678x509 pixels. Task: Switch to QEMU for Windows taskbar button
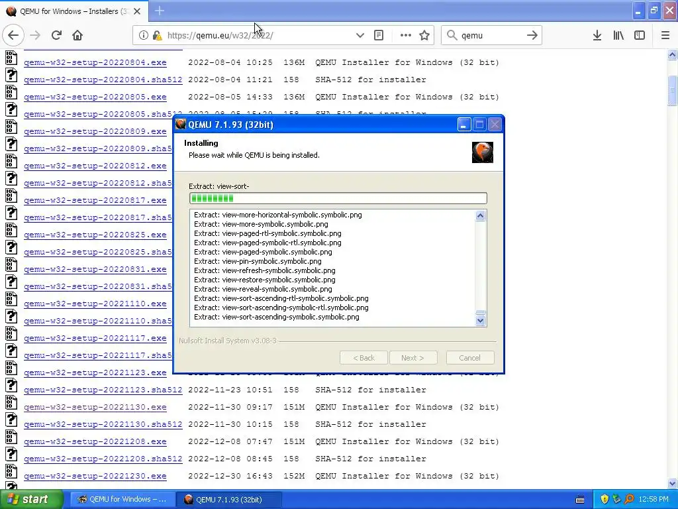122,500
